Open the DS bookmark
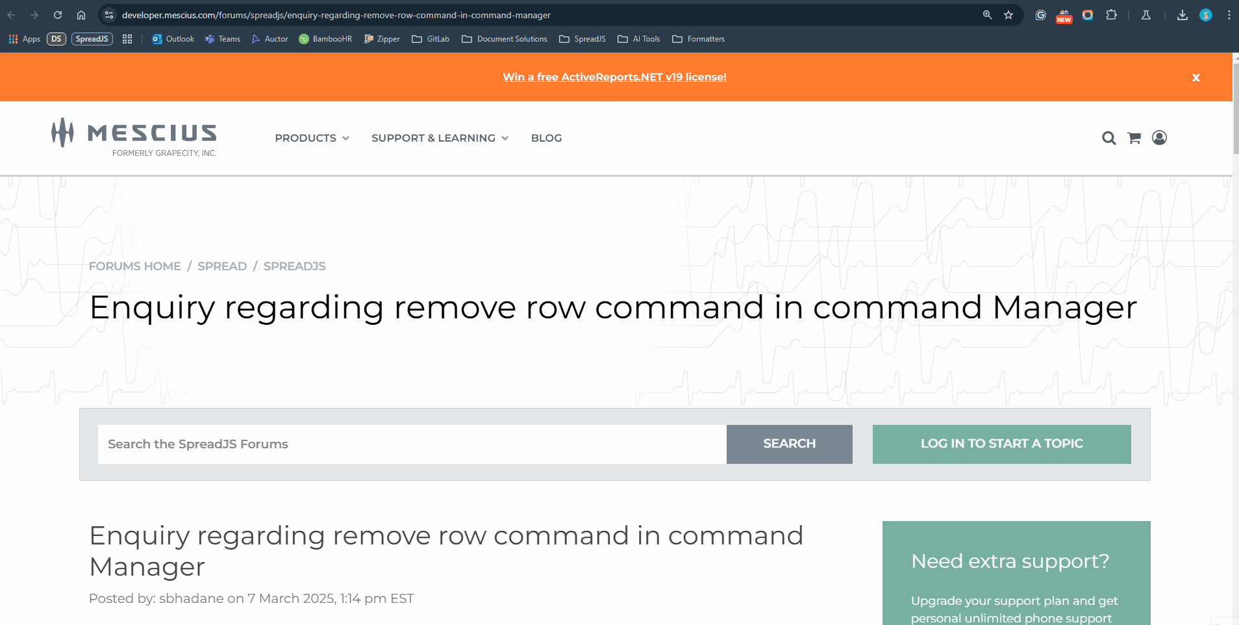Viewport: 1239px width, 625px height. (x=56, y=39)
